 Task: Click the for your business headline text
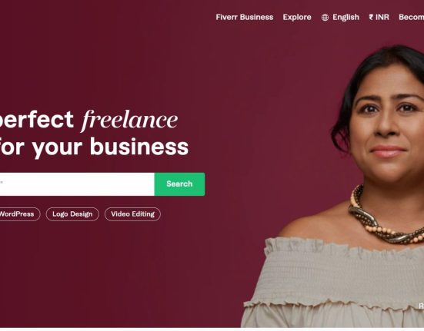pyautogui.click(x=94, y=147)
